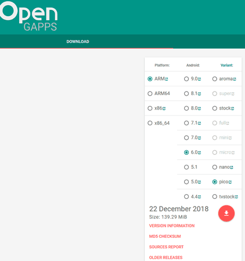Click the Variant: column header
Viewport: 245px width, 261px height.
(x=226, y=65)
